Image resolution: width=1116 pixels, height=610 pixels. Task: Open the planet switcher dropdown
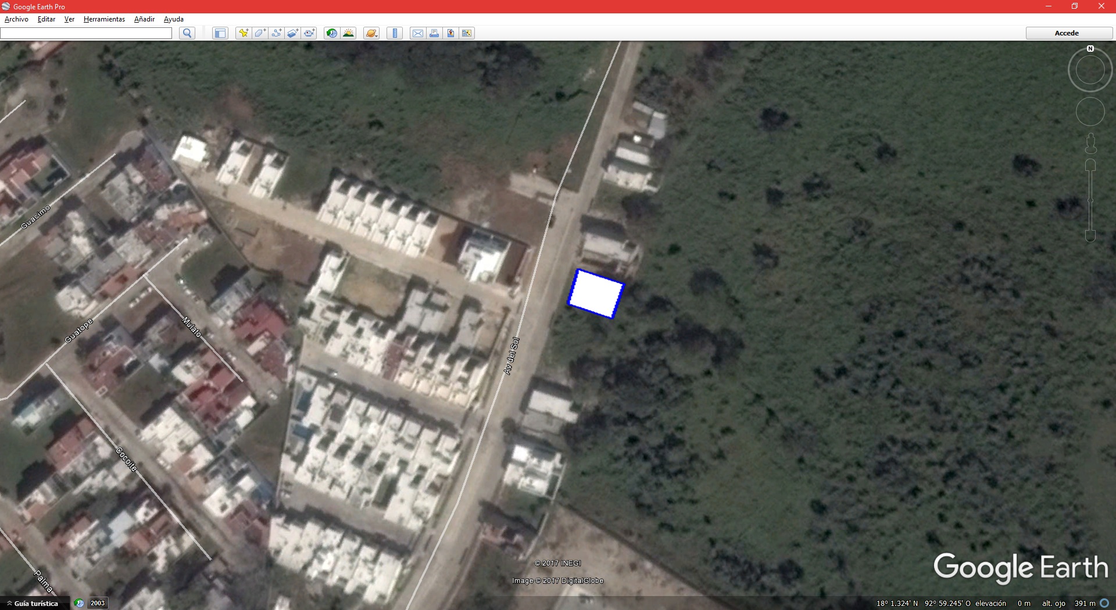(371, 33)
